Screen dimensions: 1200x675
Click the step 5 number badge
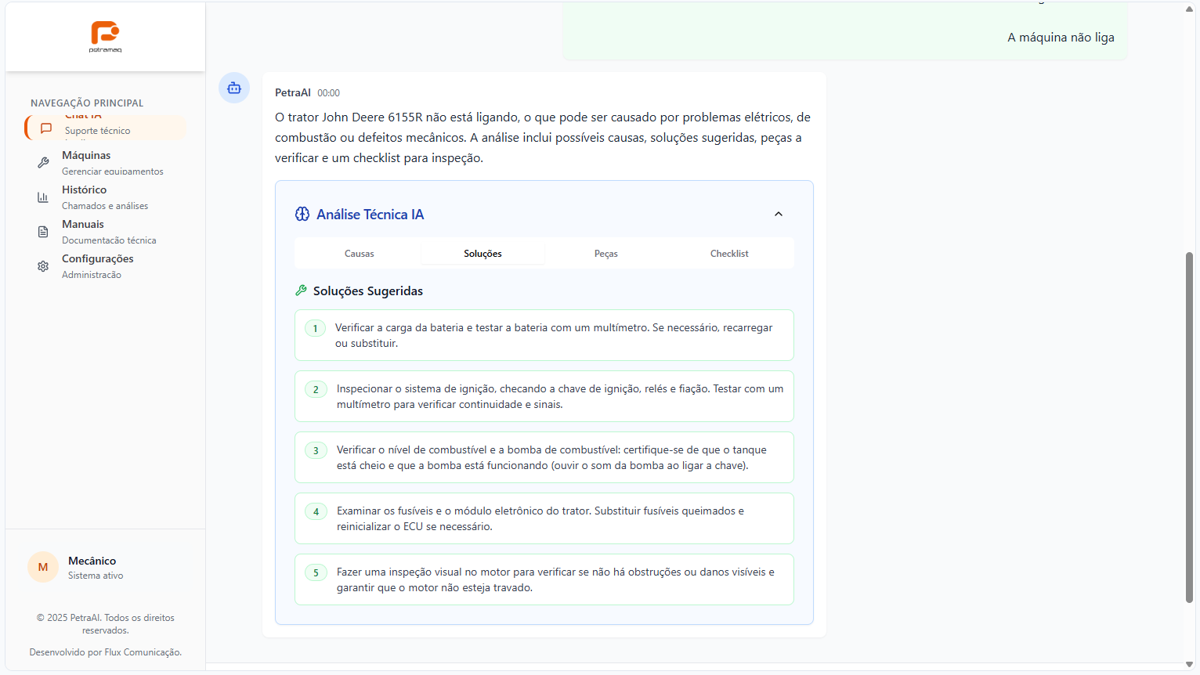[316, 572]
